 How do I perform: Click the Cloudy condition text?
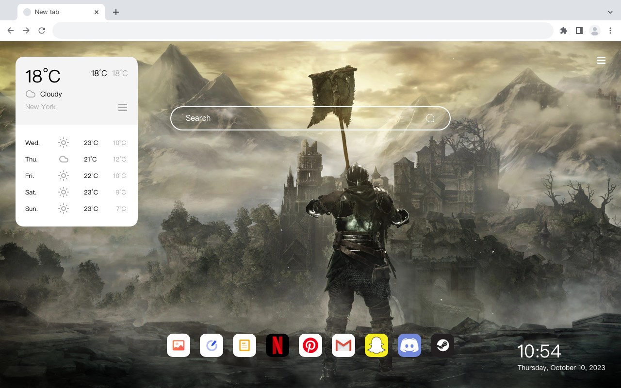point(51,94)
